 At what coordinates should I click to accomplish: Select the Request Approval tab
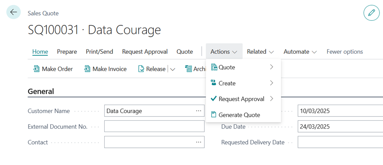coord(145,52)
